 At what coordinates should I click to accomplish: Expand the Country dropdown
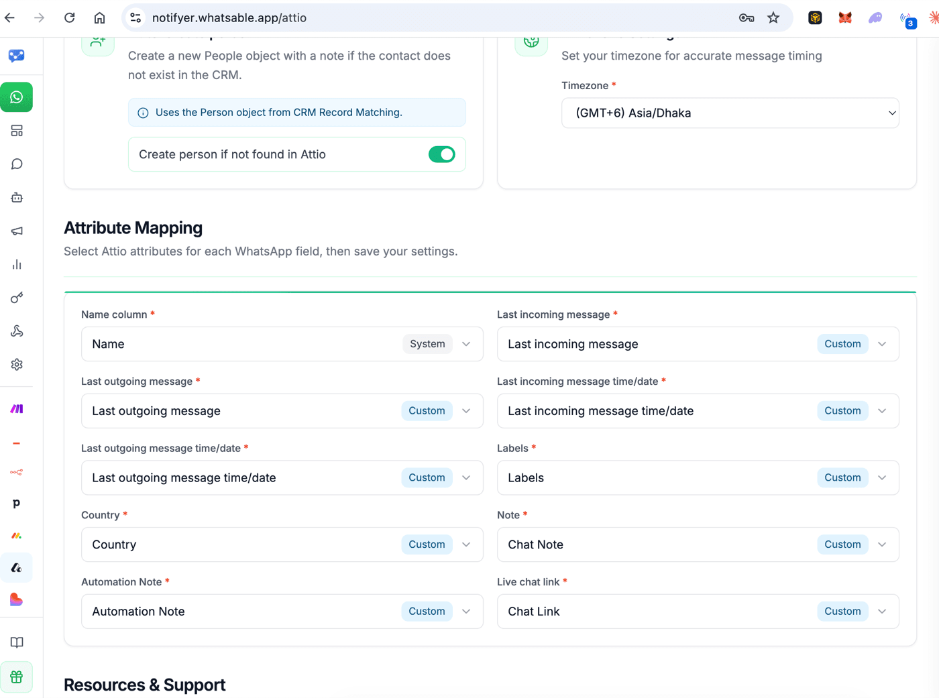282,544
